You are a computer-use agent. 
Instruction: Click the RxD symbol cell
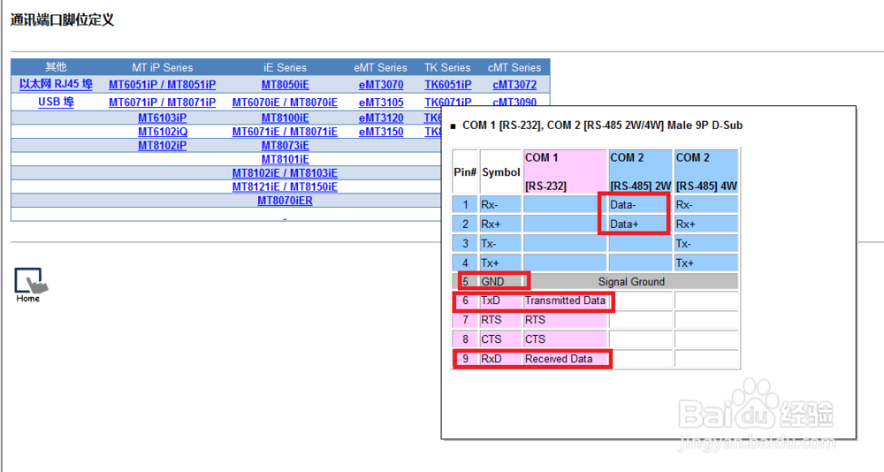pyautogui.click(x=500, y=359)
